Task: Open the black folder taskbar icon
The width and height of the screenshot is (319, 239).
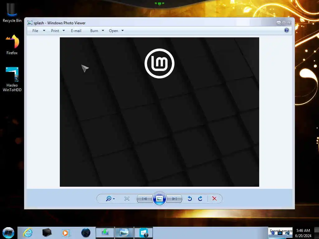Action: coord(47,233)
